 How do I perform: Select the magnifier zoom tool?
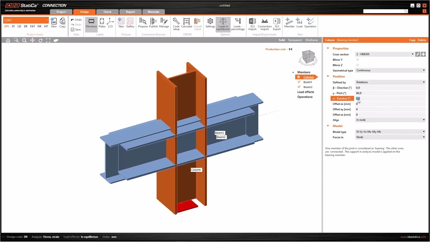24,40
